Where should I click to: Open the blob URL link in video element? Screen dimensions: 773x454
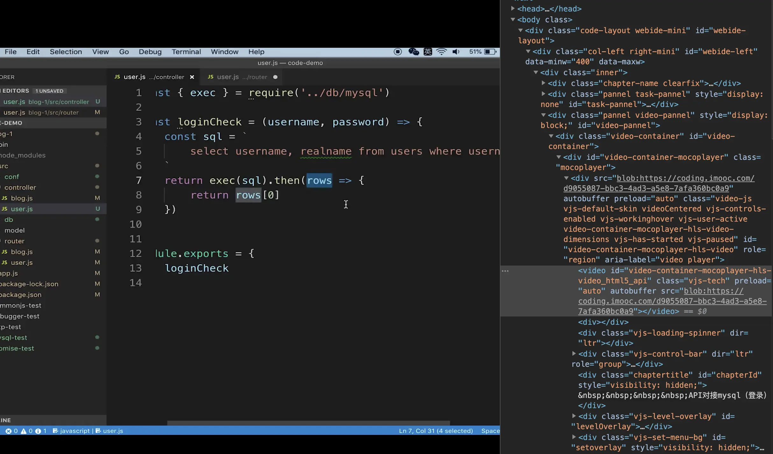tap(672, 301)
